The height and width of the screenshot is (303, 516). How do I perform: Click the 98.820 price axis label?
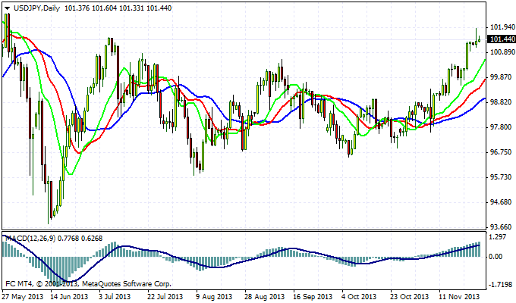pos(502,102)
